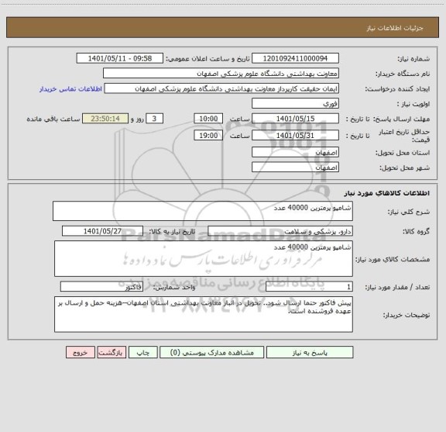
Task: Click label 'واحد شمارش'
Action: tap(174, 287)
